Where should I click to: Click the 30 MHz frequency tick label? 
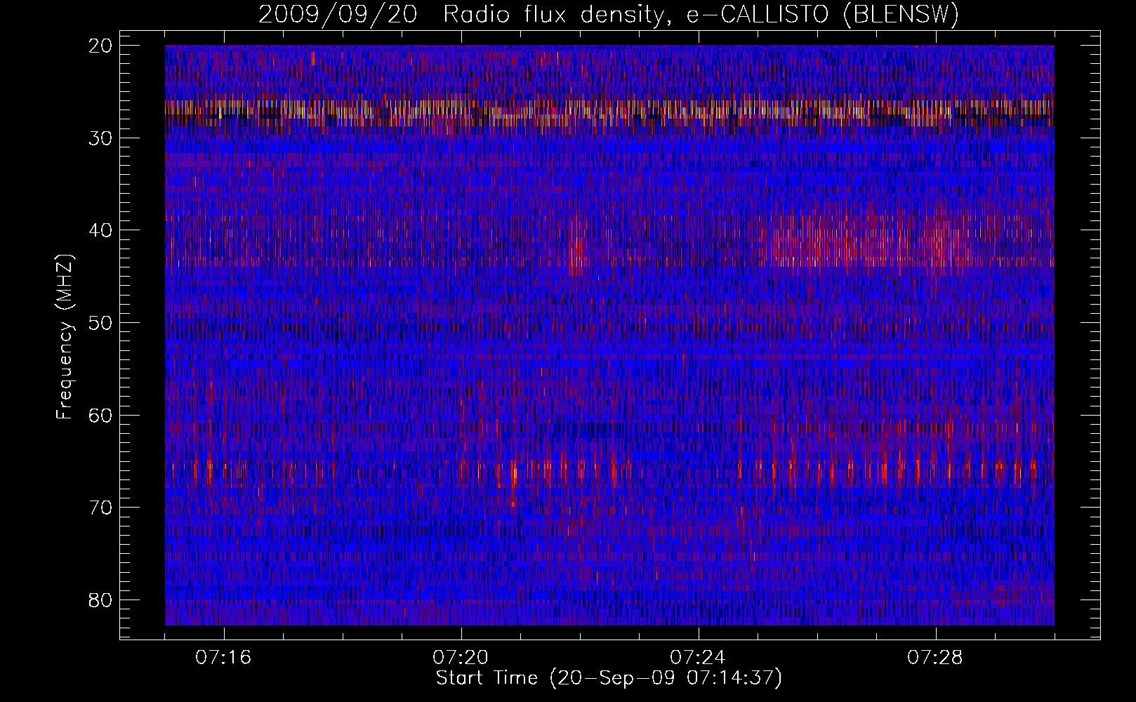101,138
